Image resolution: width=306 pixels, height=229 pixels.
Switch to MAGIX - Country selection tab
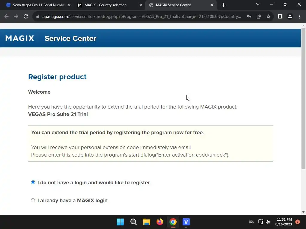[x=105, y=5]
